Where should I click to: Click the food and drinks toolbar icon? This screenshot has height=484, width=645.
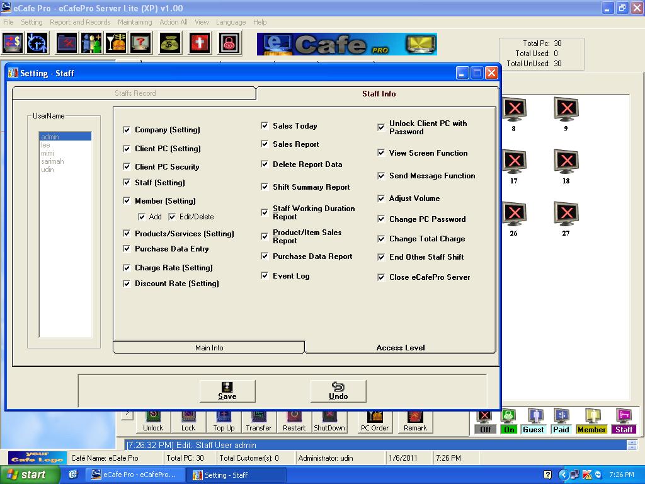pyautogui.click(x=116, y=43)
